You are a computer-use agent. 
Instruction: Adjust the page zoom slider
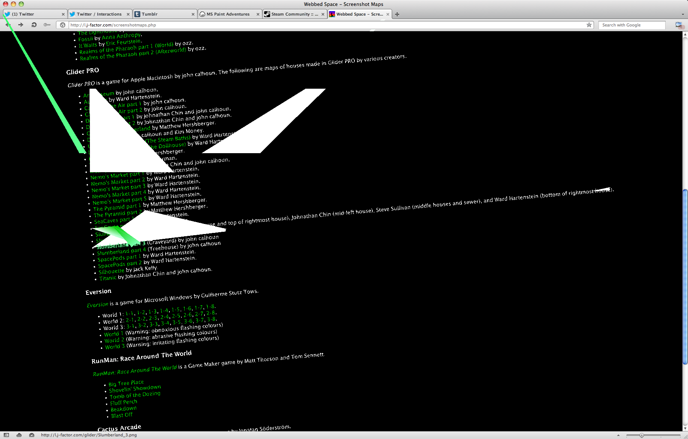(x=641, y=435)
